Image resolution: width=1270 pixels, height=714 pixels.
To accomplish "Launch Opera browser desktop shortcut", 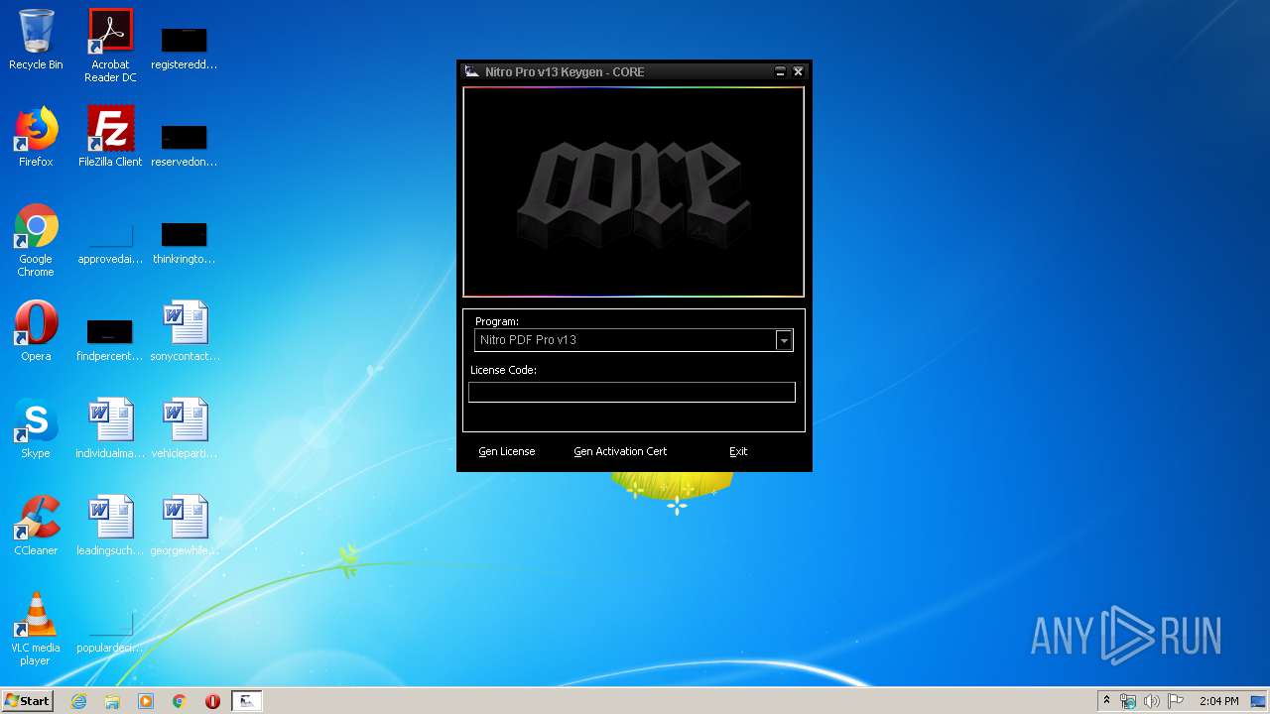I will click(x=36, y=331).
